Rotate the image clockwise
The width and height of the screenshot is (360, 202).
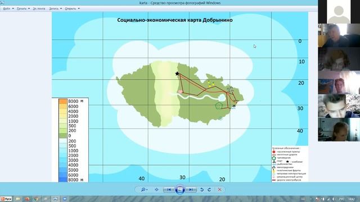point(209,190)
